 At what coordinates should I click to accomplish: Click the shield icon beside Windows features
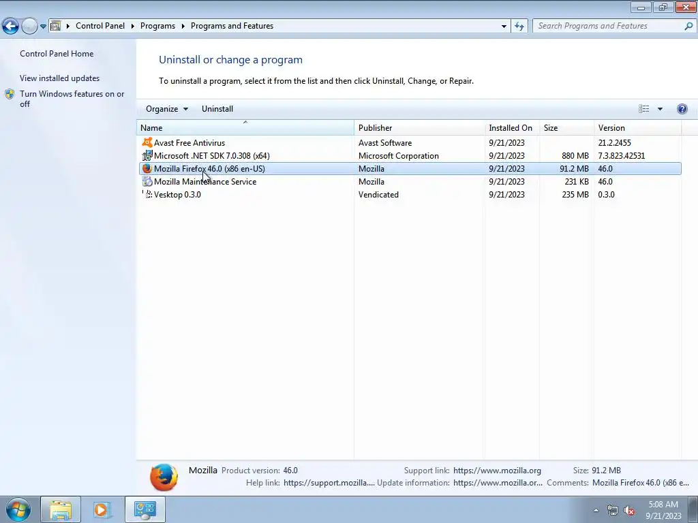[x=10, y=94]
